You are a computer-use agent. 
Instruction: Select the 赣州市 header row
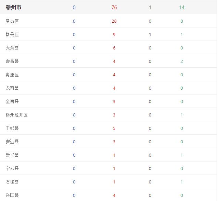click(108, 7)
